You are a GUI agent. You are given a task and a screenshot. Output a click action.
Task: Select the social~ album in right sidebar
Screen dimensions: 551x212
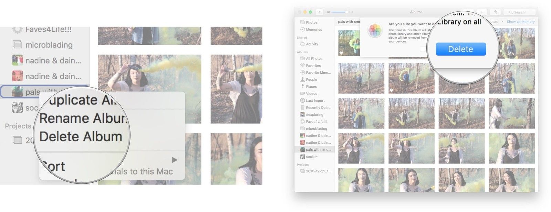pos(311,157)
